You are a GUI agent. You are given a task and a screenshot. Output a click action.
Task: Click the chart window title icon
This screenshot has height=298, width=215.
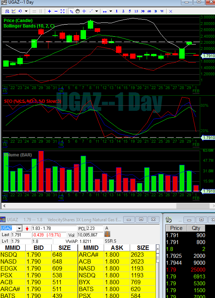[x=4, y=2]
